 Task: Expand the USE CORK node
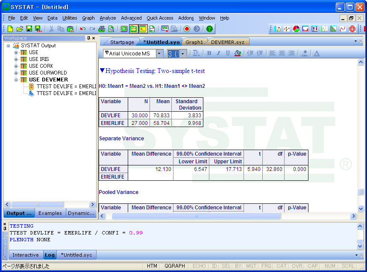[16, 66]
